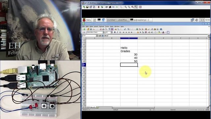Open file manager from Pi panel
This screenshot has height=119, width=211.
(95, 20)
